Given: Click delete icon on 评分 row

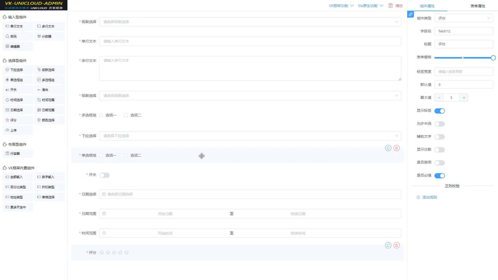Looking at the screenshot, I should pos(396,245).
